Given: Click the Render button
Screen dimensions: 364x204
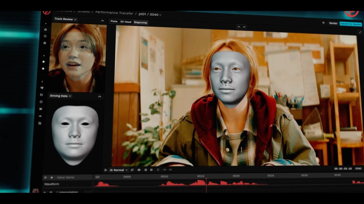Looking at the screenshot, I should pyautogui.click(x=333, y=23).
